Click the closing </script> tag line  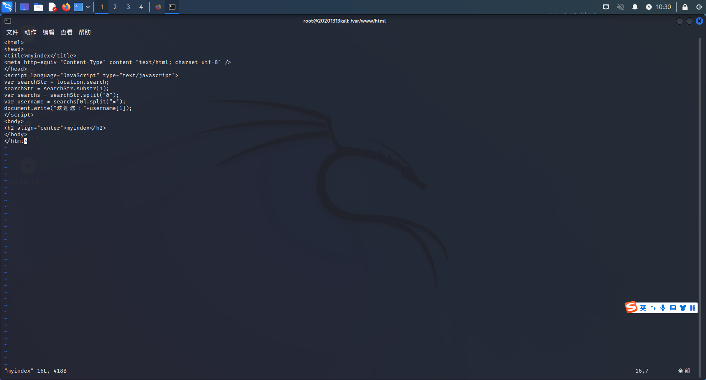(x=19, y=115)
